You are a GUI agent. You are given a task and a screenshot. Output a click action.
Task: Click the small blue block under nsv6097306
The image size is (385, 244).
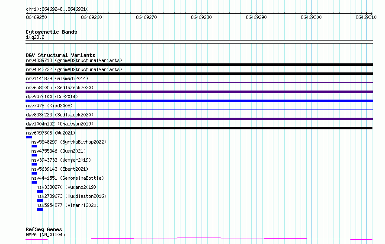29,137
